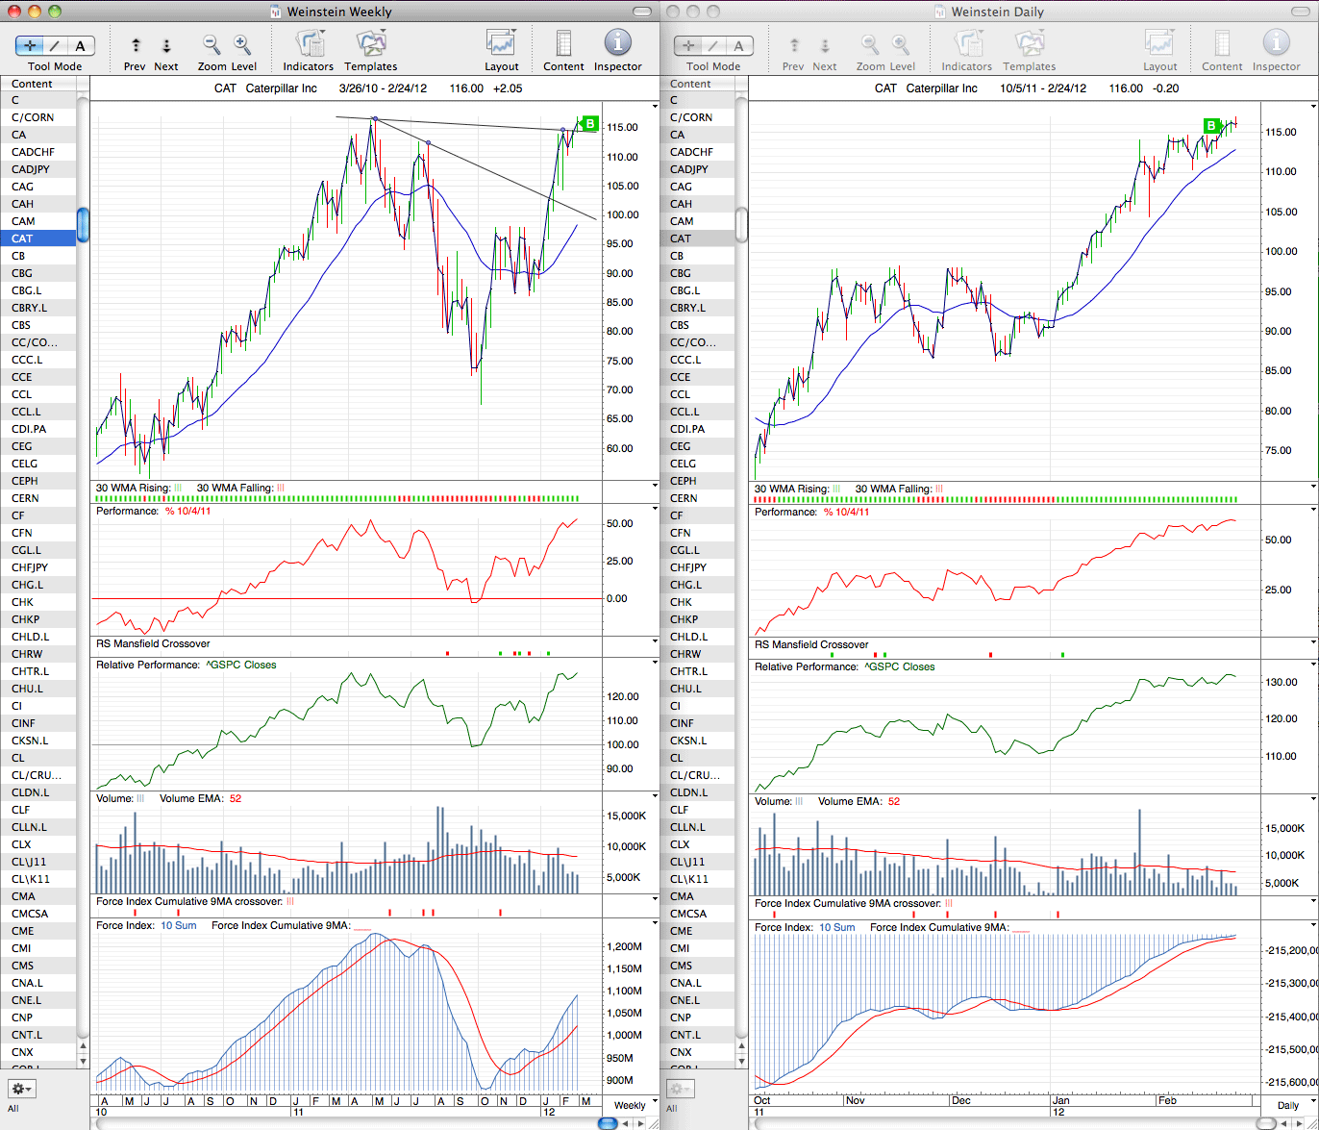Click Weekly Volume EMA label value 52
1319x1130 pixels.
[236, 798]
